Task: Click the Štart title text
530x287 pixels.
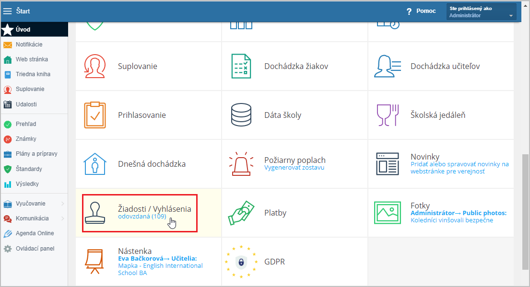Action: [x=23, y=11]
